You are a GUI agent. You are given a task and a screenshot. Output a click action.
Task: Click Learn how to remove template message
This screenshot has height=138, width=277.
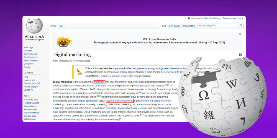click(126, 76)
